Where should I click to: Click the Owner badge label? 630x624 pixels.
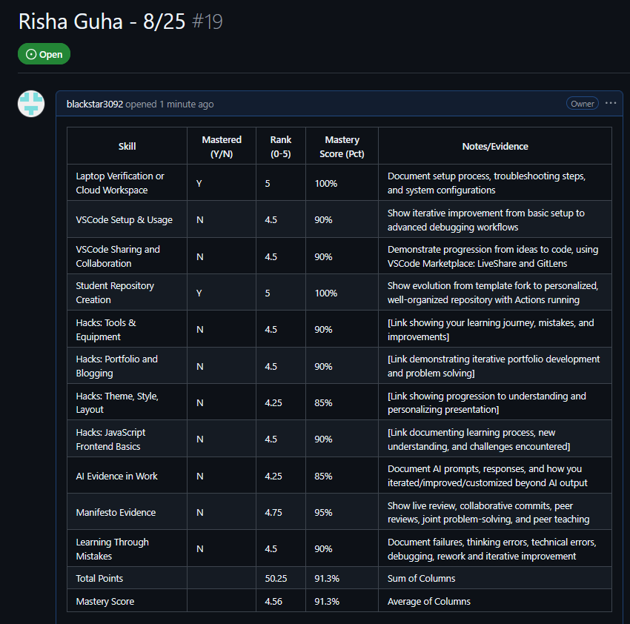pos(582,104)
